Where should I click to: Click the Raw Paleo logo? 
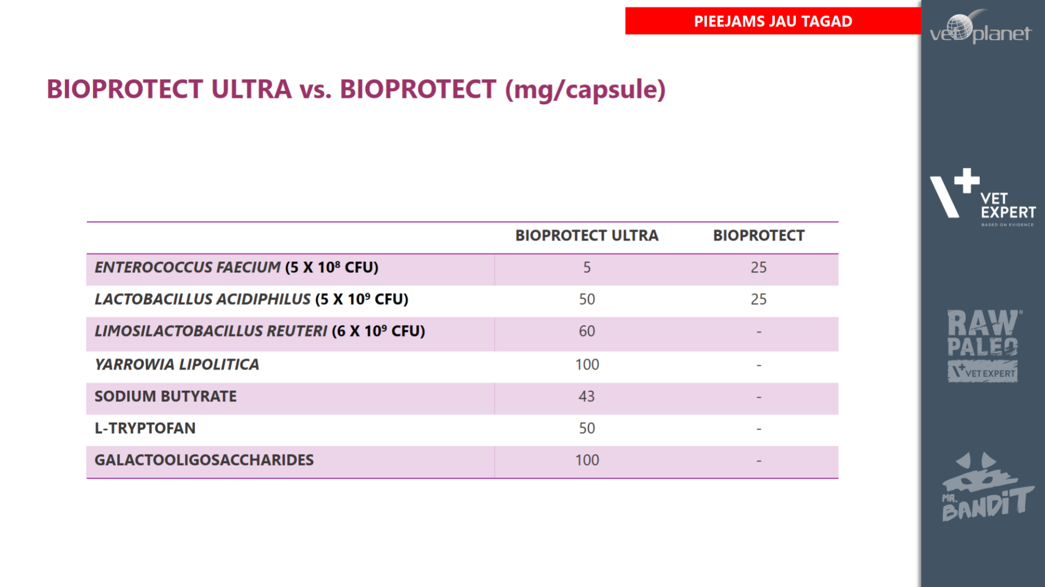click(x=983, y=346)
